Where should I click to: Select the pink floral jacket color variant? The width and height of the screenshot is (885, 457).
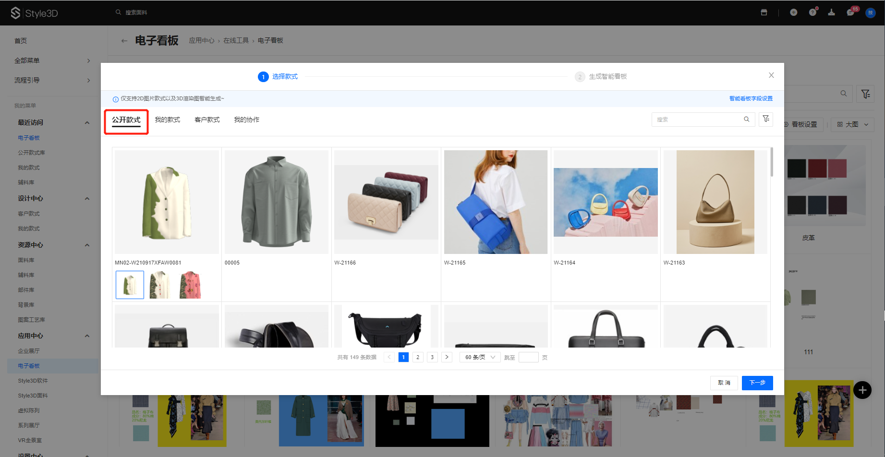tap(190, 285)
